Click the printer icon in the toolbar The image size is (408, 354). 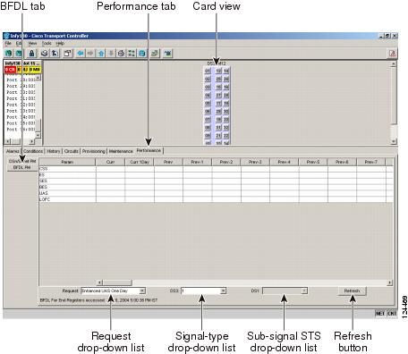[x=45, y=54]
